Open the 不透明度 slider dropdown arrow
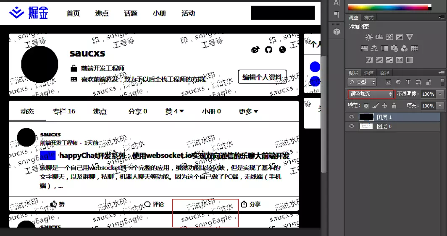 (440, 94)
